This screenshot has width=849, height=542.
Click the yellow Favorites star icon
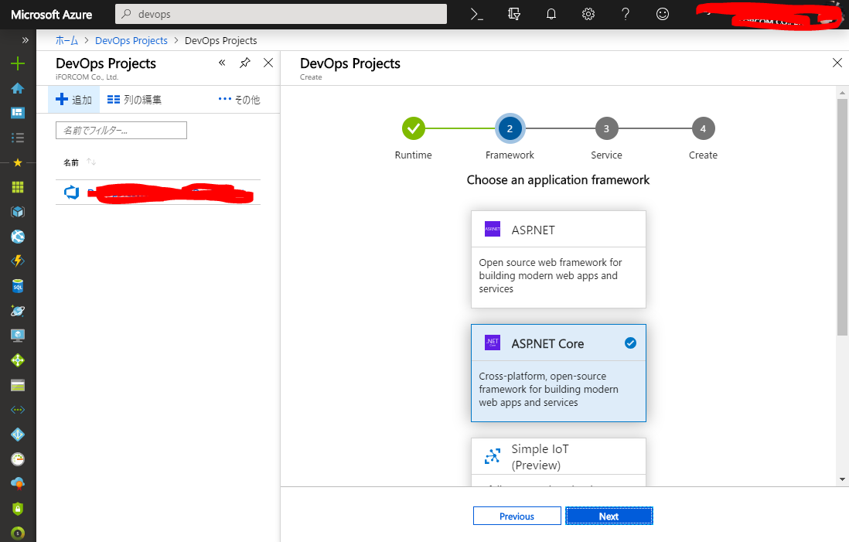tap(18, 162)
